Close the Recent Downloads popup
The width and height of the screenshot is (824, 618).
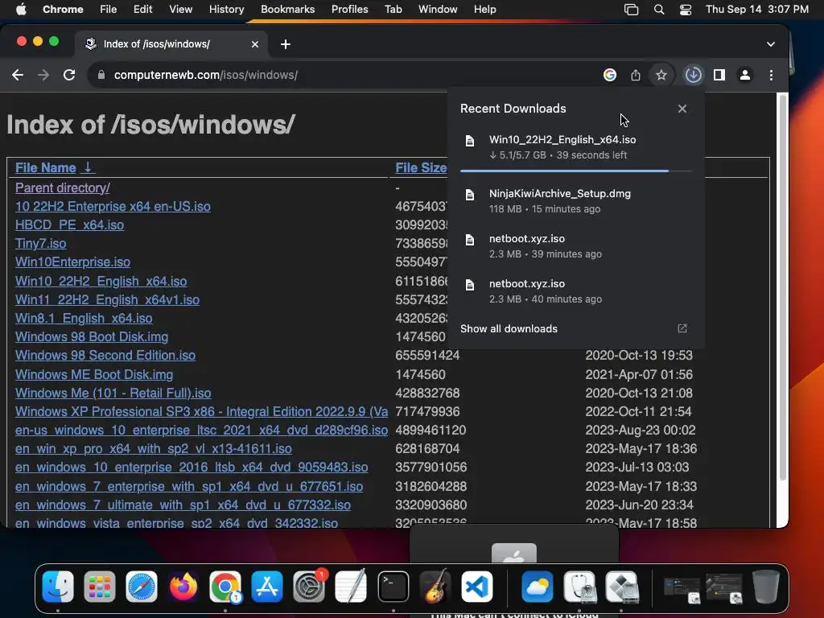[x=682, y=109]
